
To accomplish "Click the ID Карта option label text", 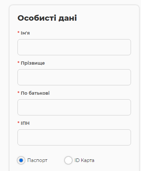I will pos(84,160).
